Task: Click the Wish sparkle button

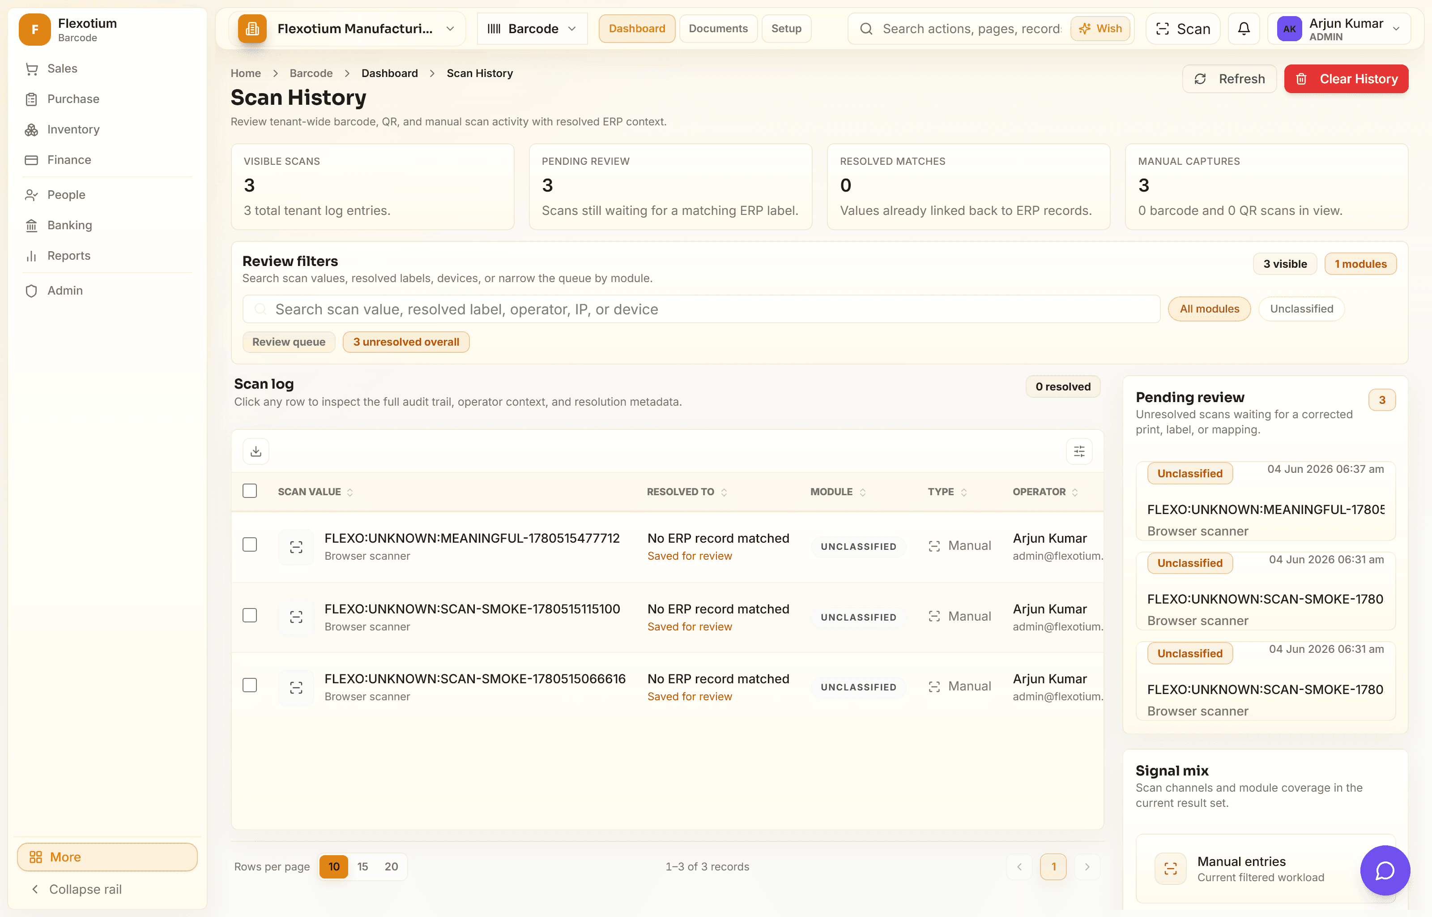Action: pos(1100,29)
